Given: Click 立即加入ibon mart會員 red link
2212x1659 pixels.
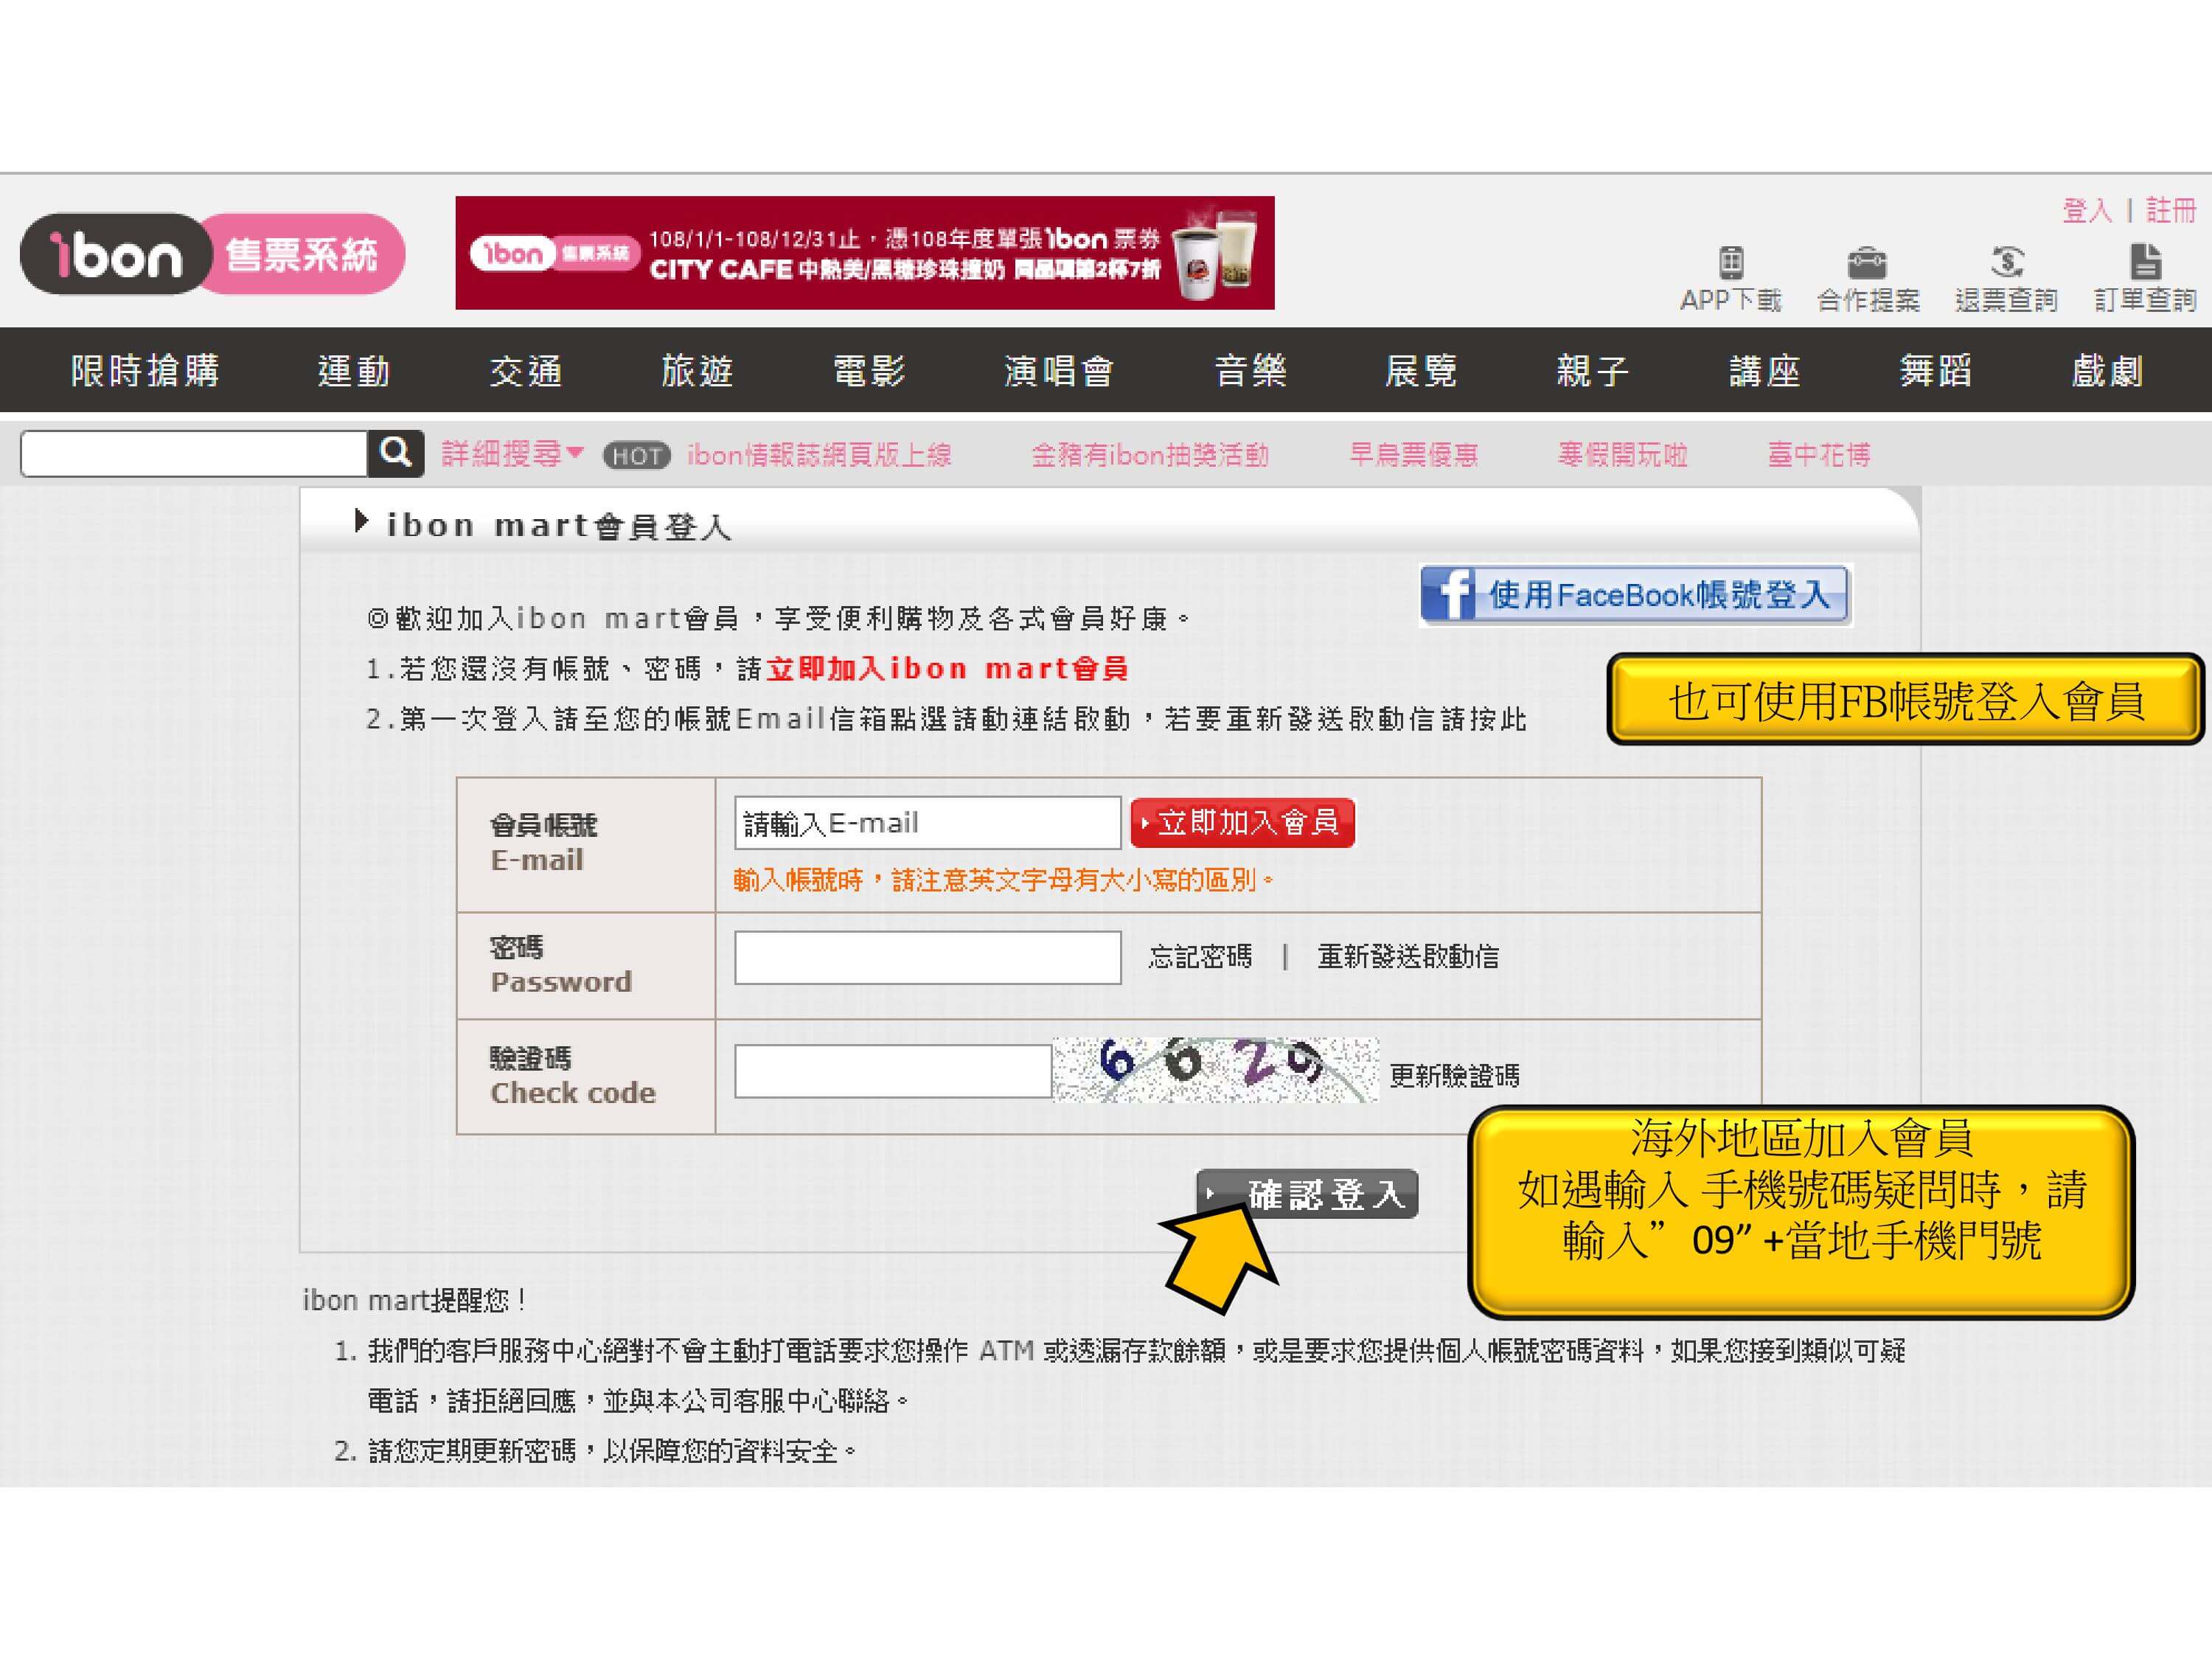Looking at the screenshot, I should [x=948, y=669].
